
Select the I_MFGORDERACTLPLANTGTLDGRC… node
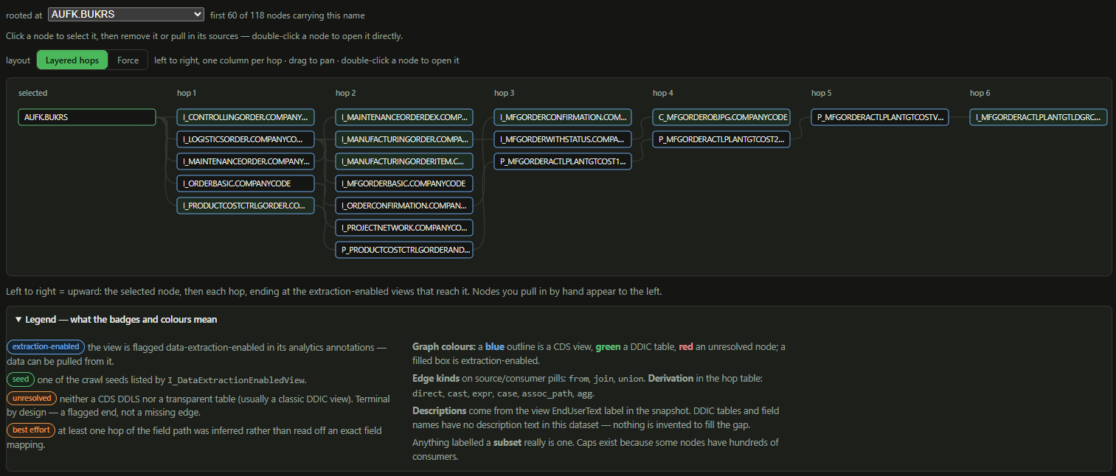pos(1039,117)
